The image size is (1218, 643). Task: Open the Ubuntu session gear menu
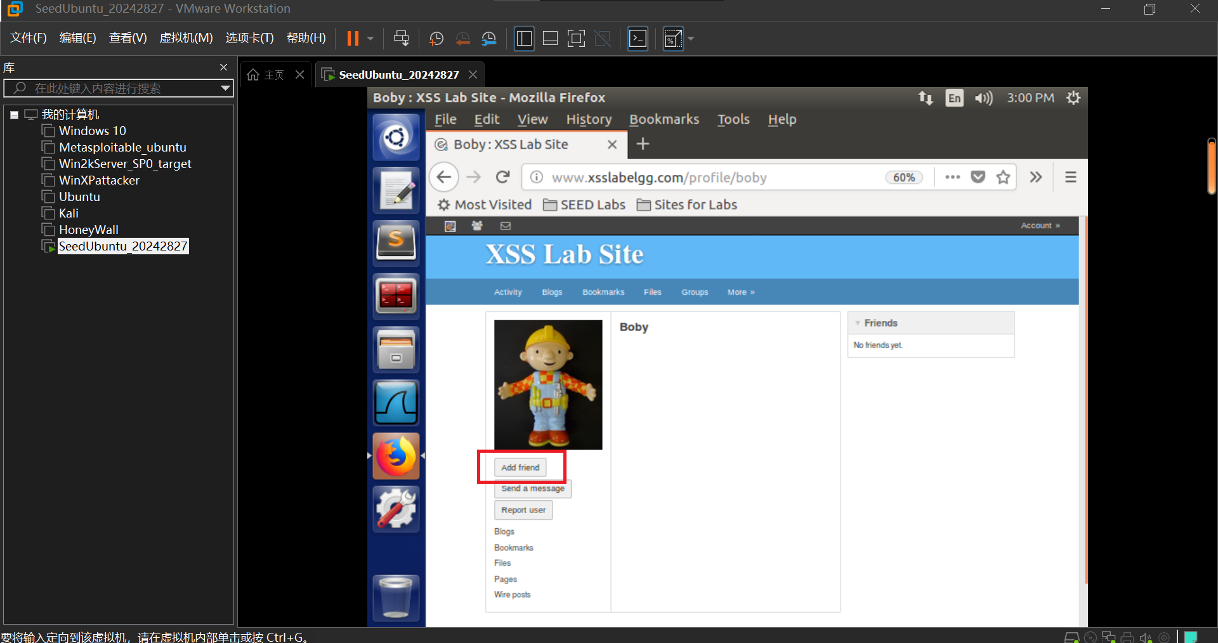(1073, 98)
